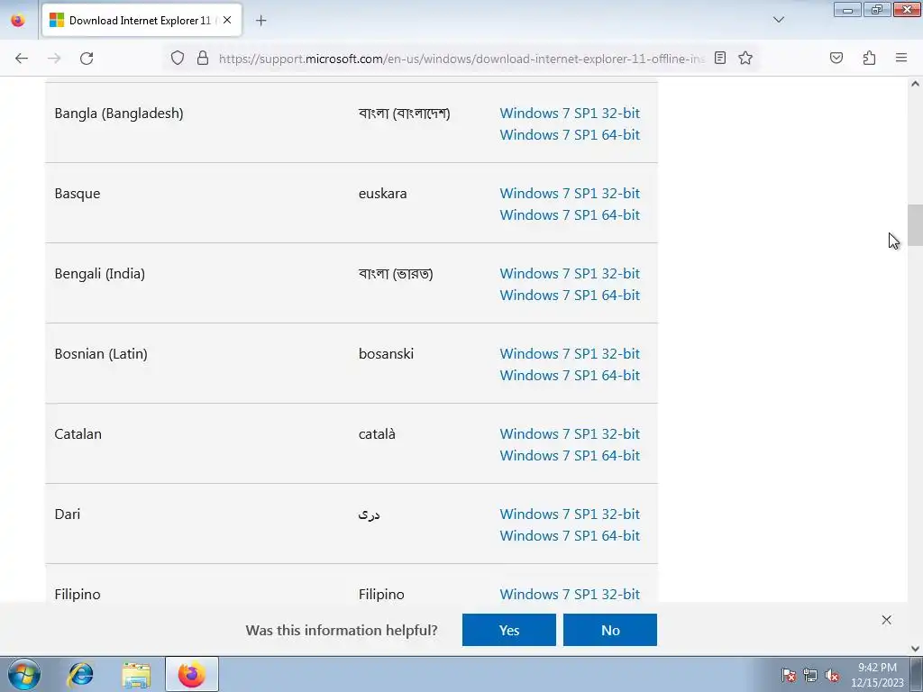The width and height of the screenshot is (923, 692).
Task: Click 'Catalan' language name
Action: [x=78, y=434]
